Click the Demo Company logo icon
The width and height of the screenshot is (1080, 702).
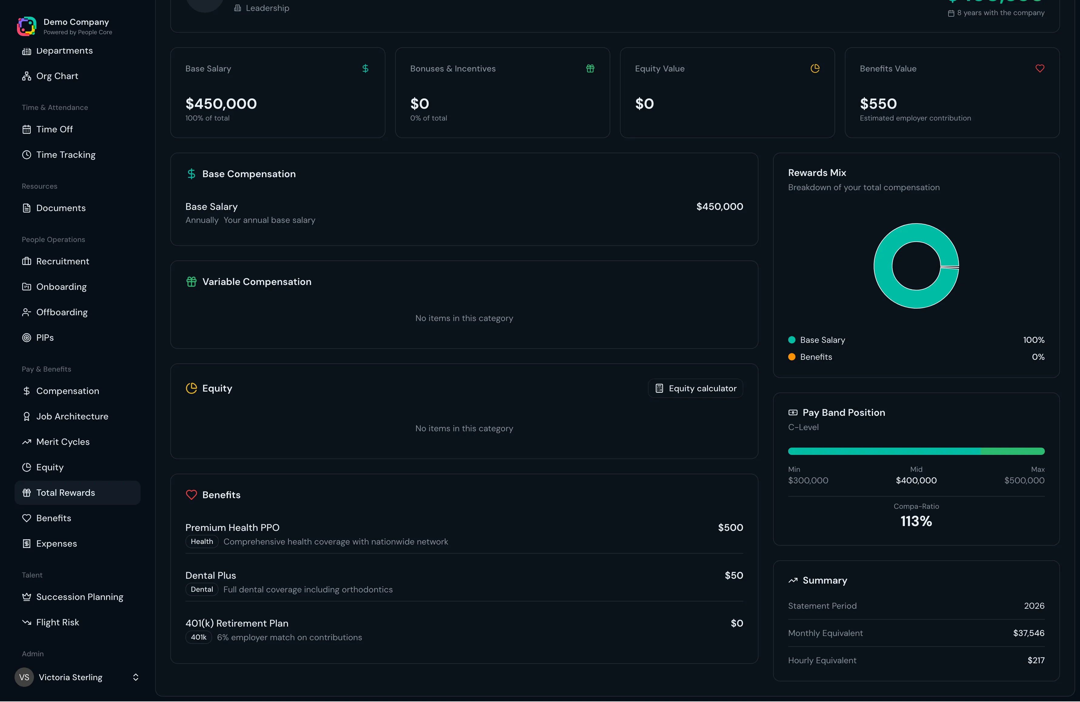[x=26, y=26]
